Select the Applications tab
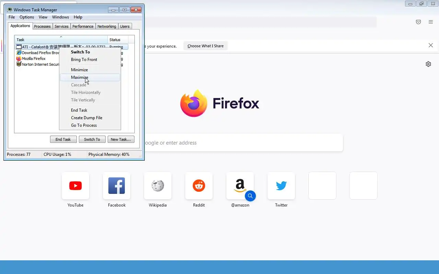 20,26
